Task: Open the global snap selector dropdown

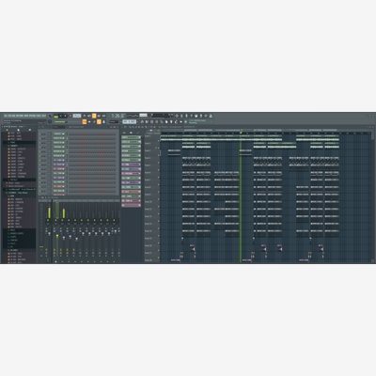Action: [114, 121]
